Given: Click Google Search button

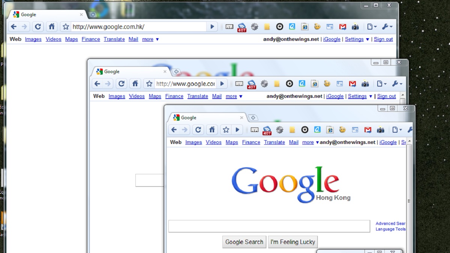Looking at the screenshot, I should pyautogui.click(x=244, y=242).
